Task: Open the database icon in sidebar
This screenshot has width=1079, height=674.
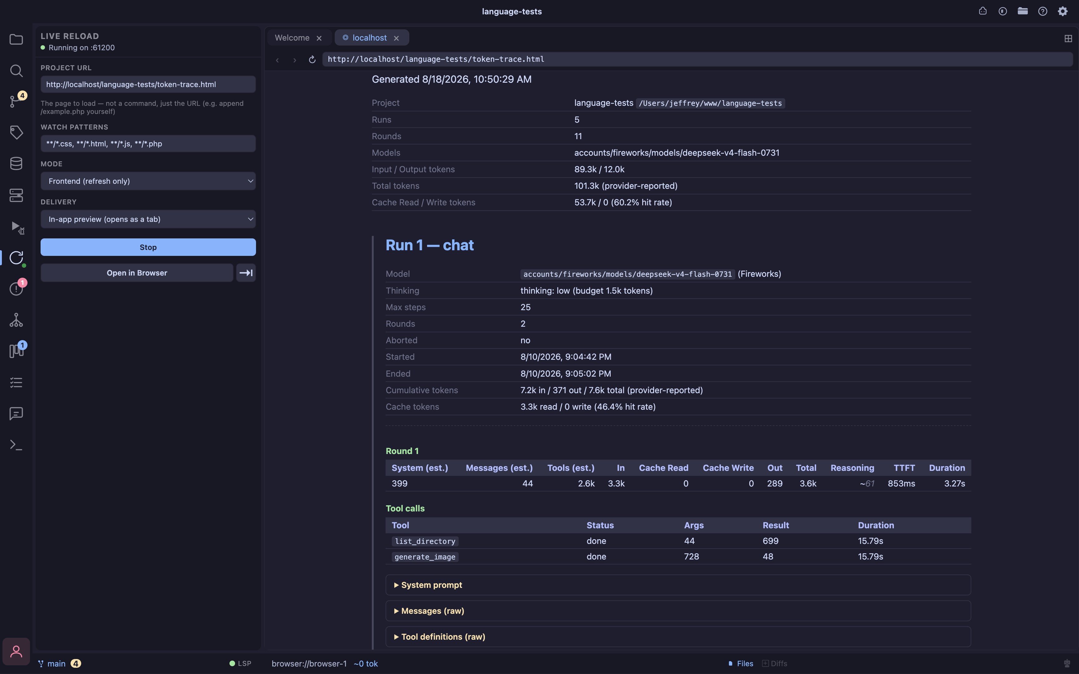Action: click(x=16, y=163)
